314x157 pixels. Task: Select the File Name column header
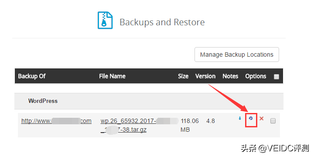tap(112, 76)
